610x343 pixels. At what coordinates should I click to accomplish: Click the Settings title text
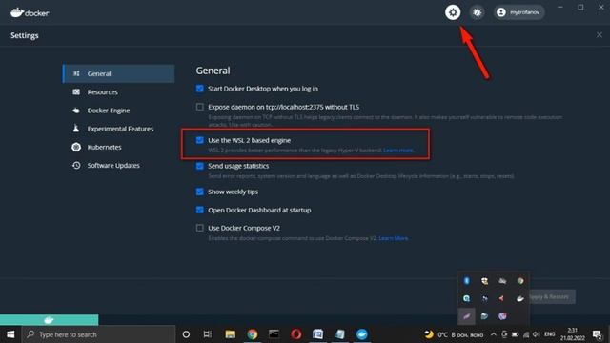point(25,36)
